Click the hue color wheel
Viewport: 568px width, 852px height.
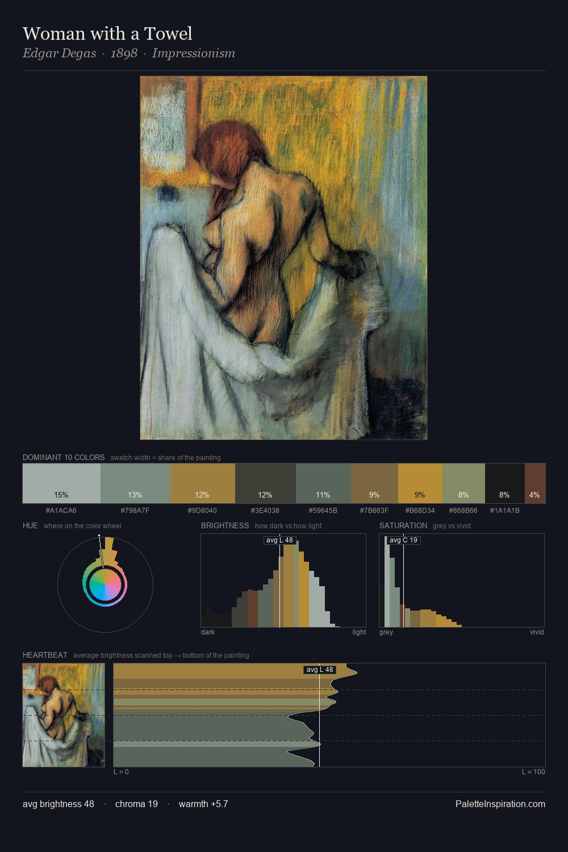pos(105,584)
